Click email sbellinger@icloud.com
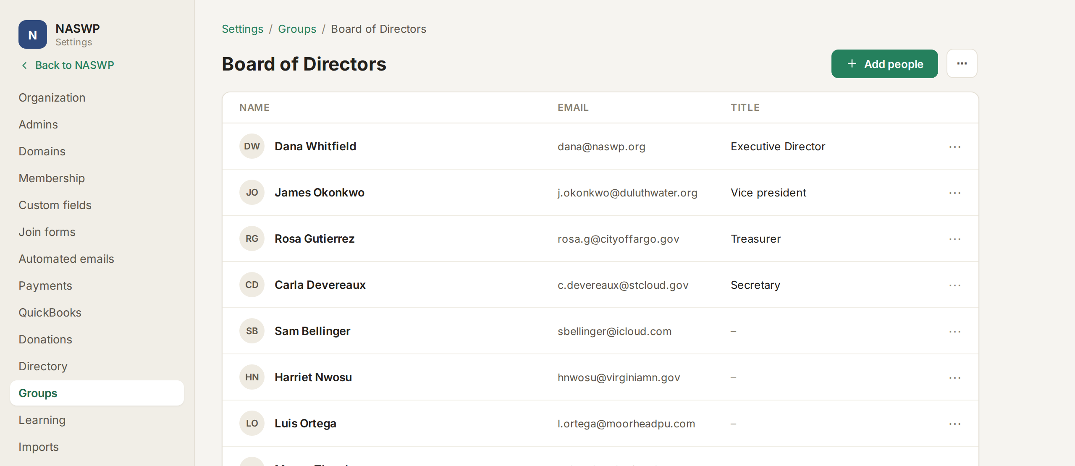1075x466 pixels. tap(614, 331)
